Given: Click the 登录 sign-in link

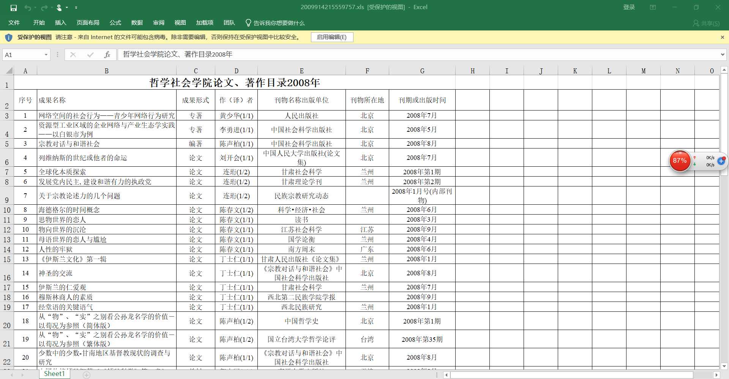Looking at the screenshot, I should point(629,7).
